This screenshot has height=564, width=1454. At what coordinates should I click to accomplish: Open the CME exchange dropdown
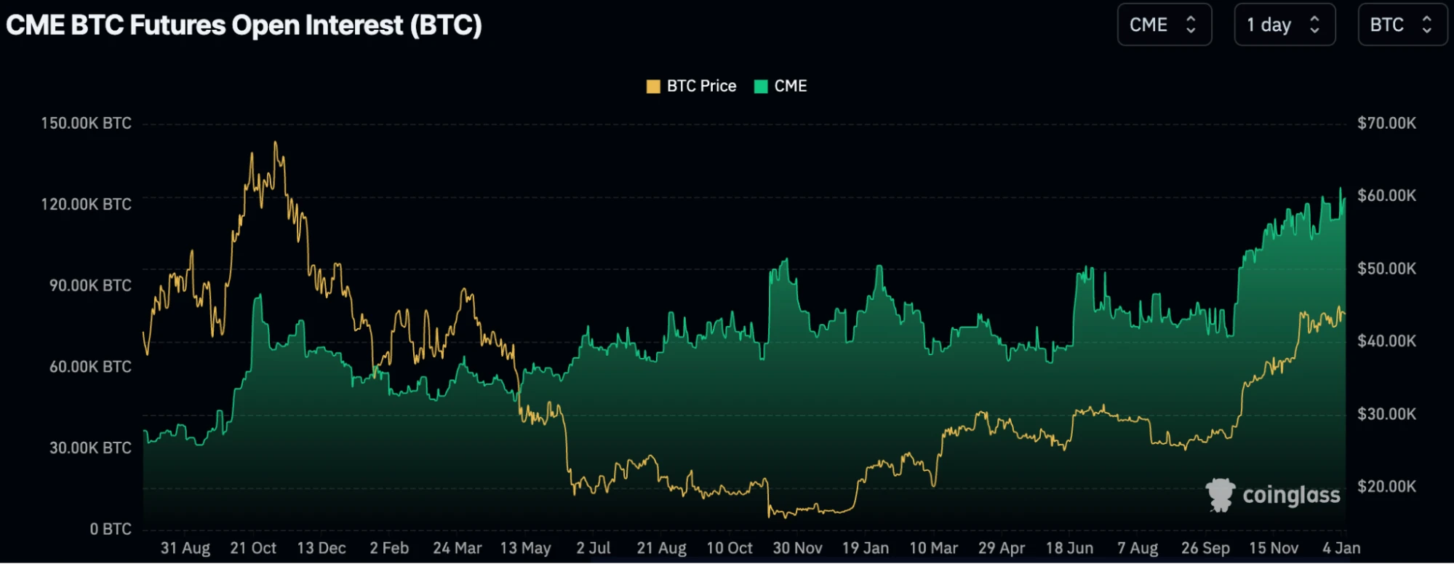(x=1164, y=25)
